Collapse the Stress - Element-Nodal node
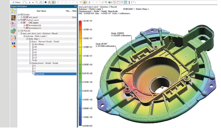Screen dimensions: 221x128 click(30, 41)
